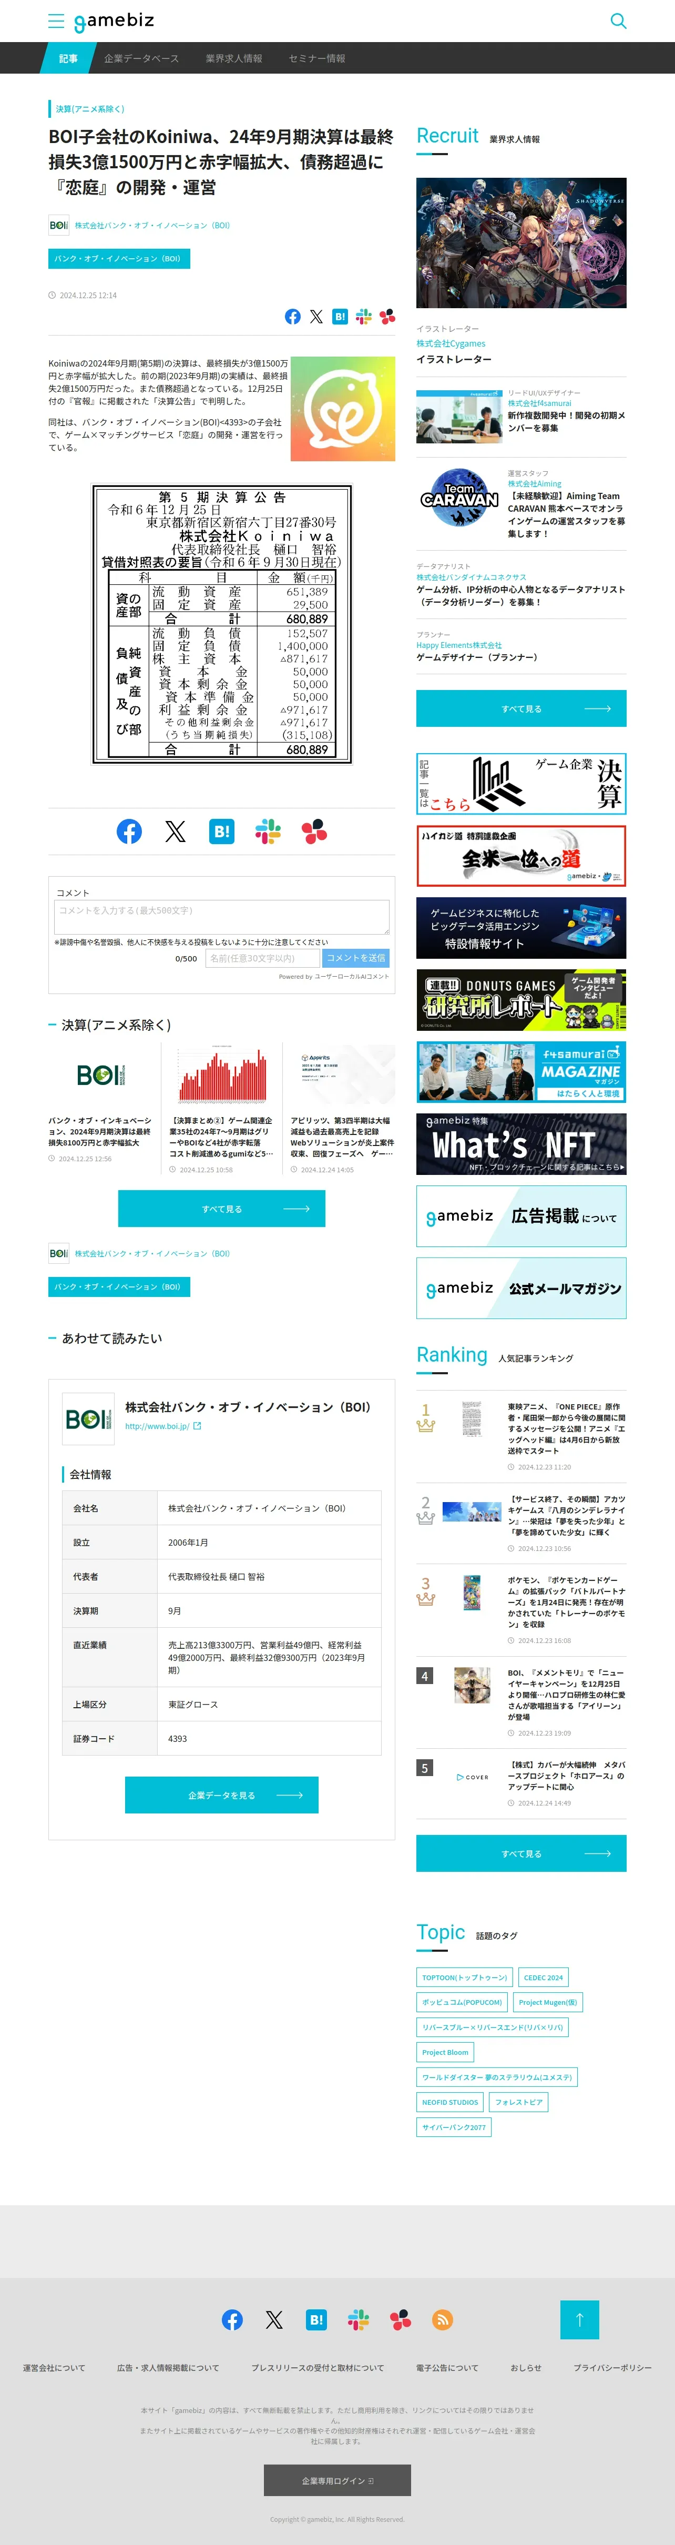Open gamebiz 公式メールマガジン banner
675x2545 pixels.
tap(521, 1289)
